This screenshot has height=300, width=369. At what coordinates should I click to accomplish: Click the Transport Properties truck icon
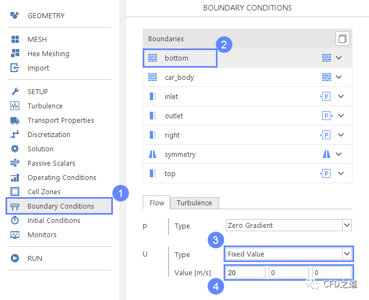15,120
